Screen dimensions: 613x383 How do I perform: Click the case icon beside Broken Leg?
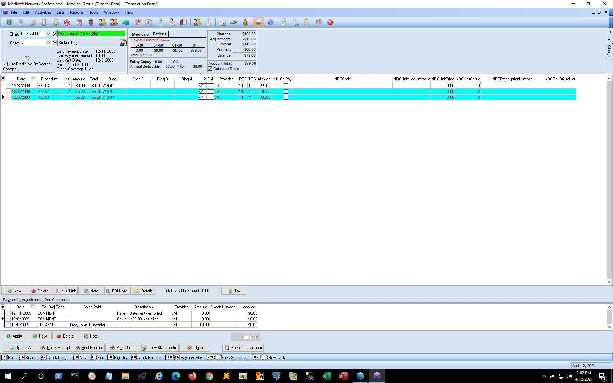pos(123,43)
